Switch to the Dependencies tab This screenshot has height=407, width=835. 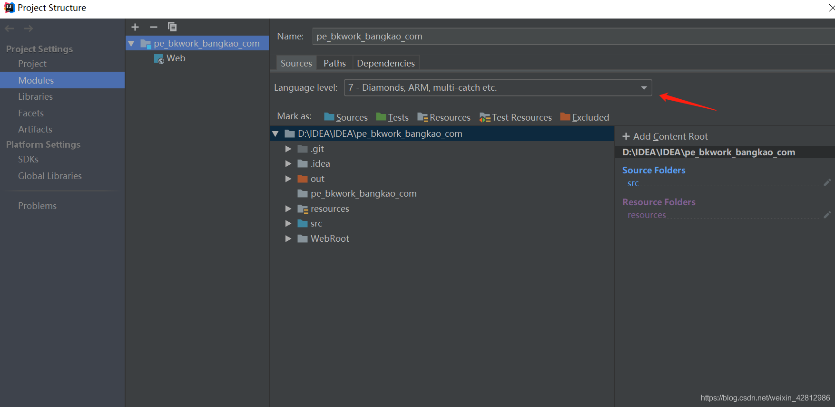[x=386, y=63]
